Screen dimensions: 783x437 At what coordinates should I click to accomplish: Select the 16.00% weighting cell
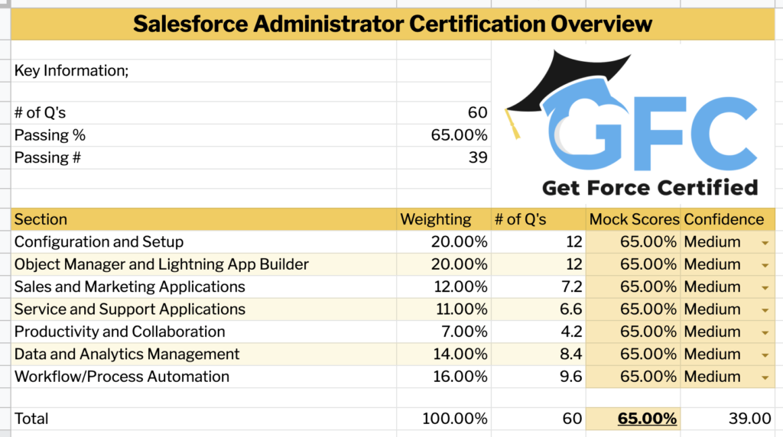pos(444,377)
